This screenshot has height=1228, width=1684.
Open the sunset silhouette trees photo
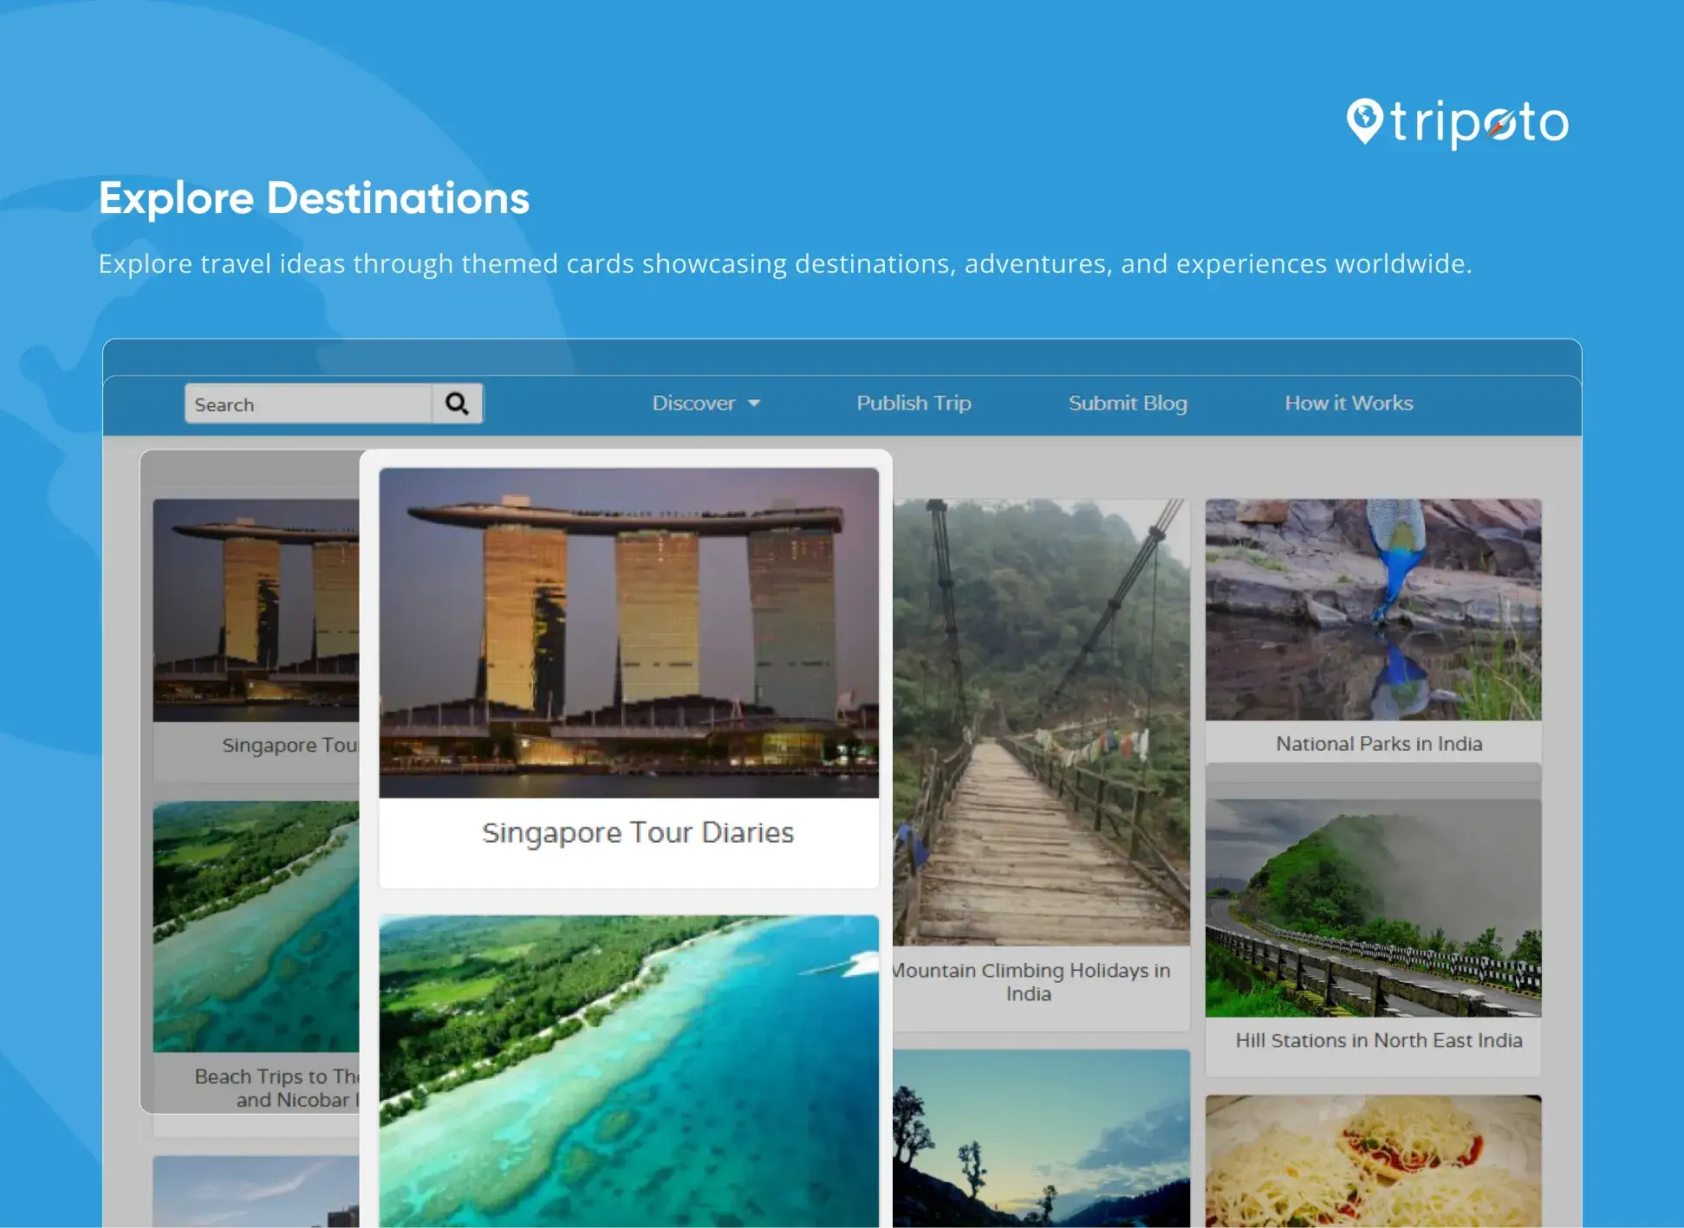(x=1041, y=1139)
